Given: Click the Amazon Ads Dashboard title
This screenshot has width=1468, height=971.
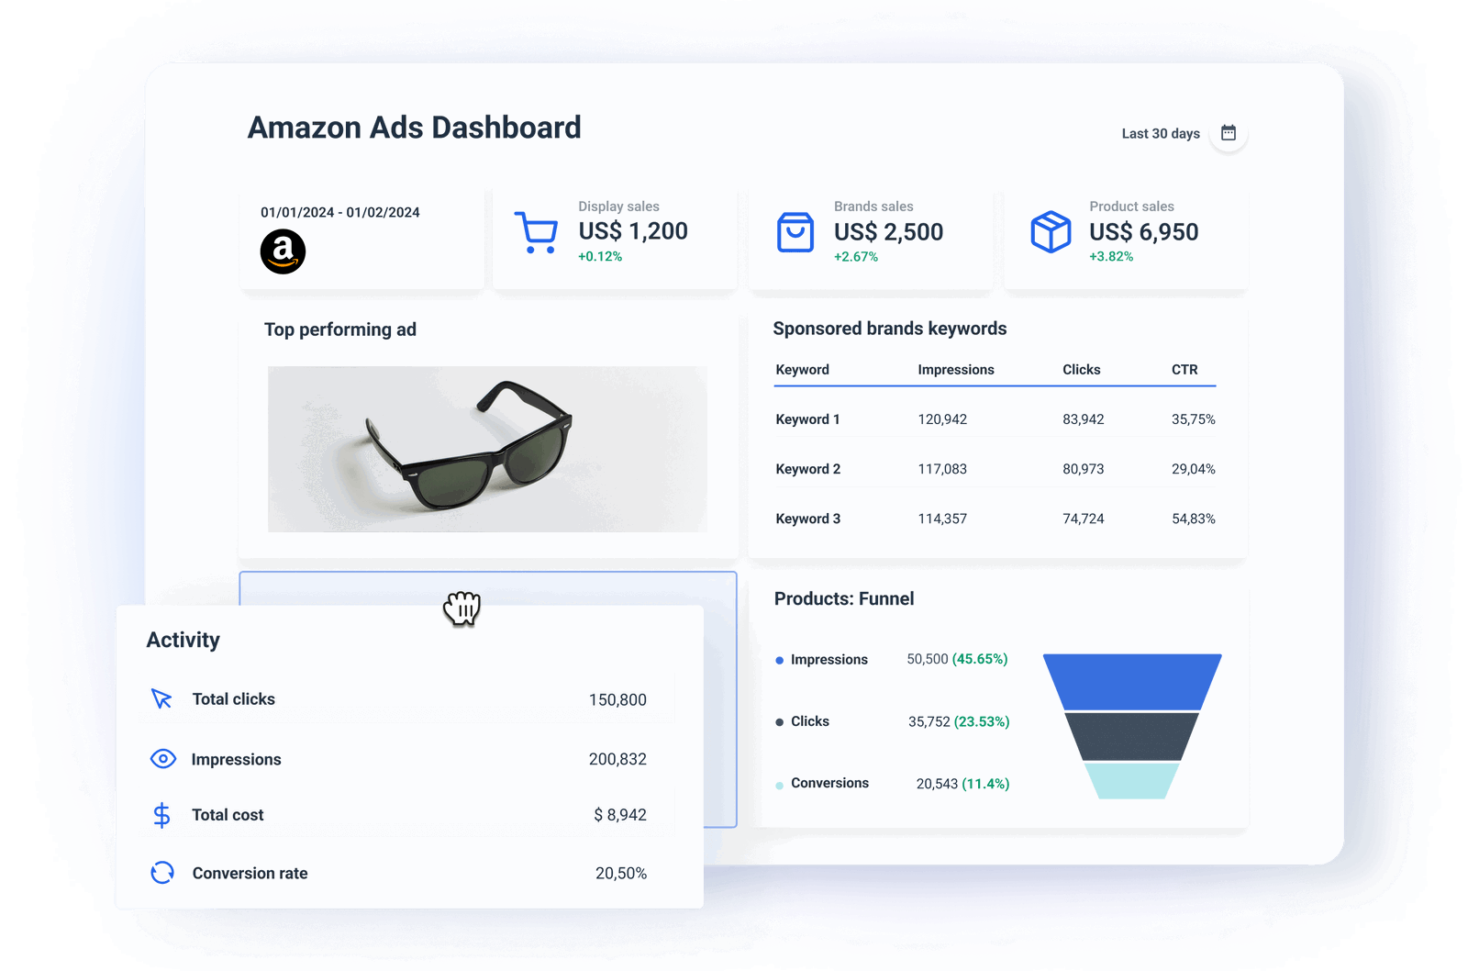Looking at the screenshot, I should click(x=415, y=128).
